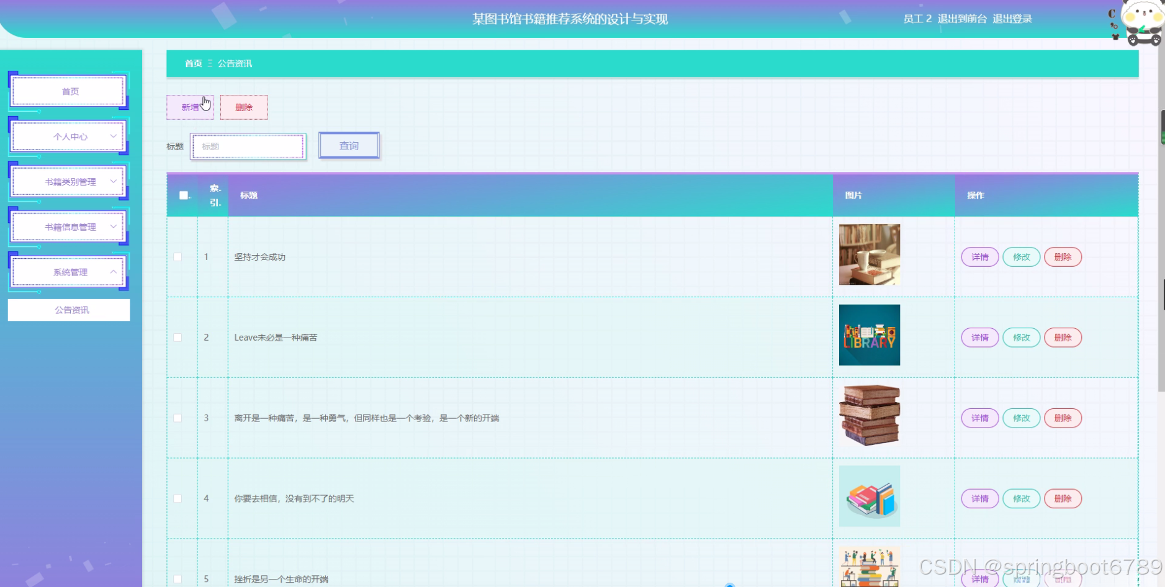This screenshot has height=587, width=1165.
Task: Click the 标题 column header
Action: 249,195
